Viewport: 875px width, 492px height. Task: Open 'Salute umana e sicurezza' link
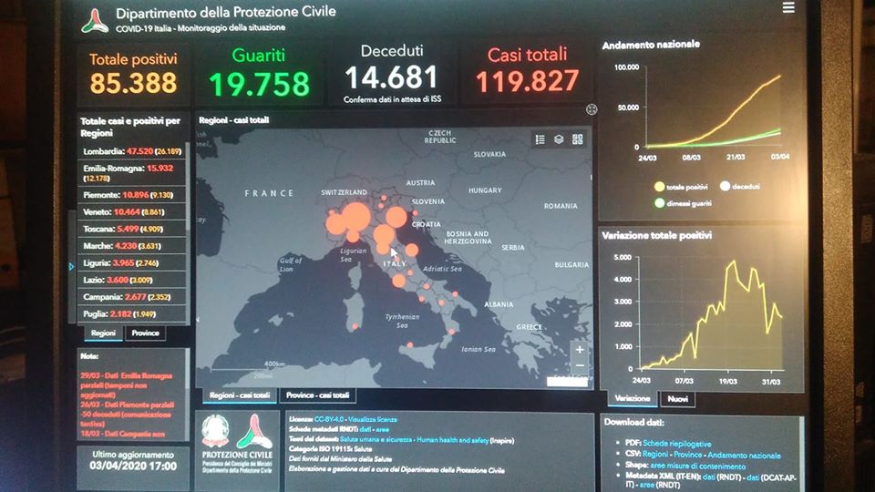376,440
